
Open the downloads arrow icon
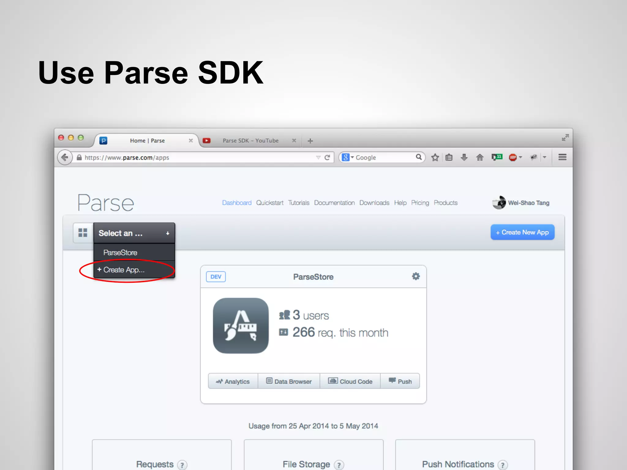pos(464,157)
